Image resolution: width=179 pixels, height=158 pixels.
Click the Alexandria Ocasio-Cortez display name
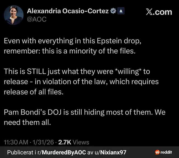pos(68,11)
